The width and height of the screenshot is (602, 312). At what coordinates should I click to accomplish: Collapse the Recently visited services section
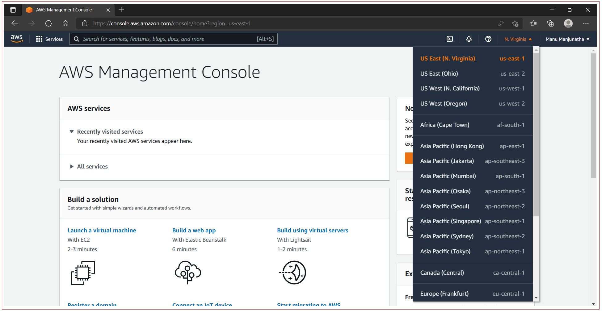pyautogui.click(x=72, y=131)
